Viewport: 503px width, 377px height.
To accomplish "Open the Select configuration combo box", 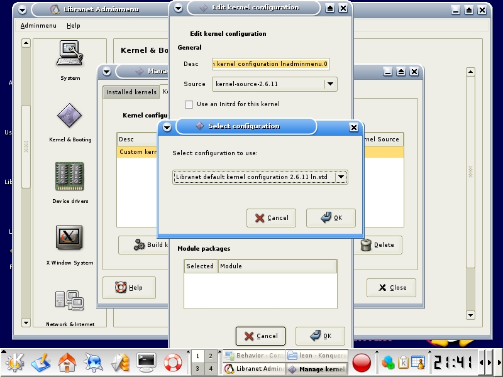I will (x=341, y=177).
